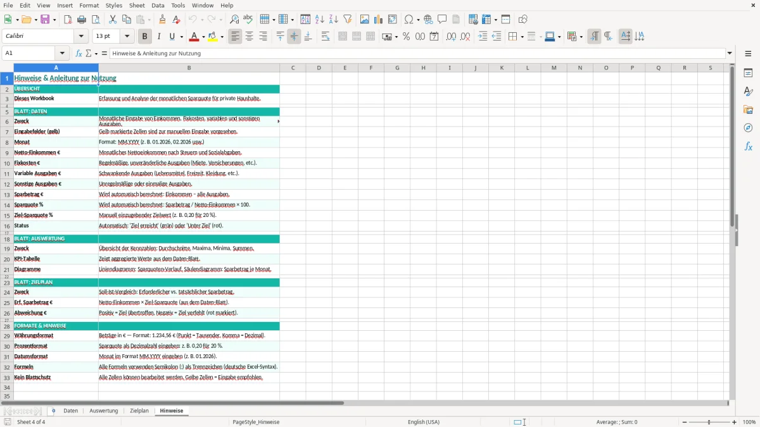Open Function Wizard fx icon
Image resolution: width=760 pixels, height=427 pixels.
coord(79,54)
